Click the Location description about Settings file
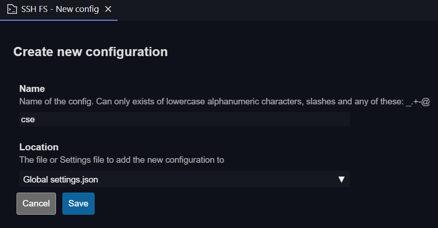The height and width of the screenshot is (228, 438). point(121,160)
